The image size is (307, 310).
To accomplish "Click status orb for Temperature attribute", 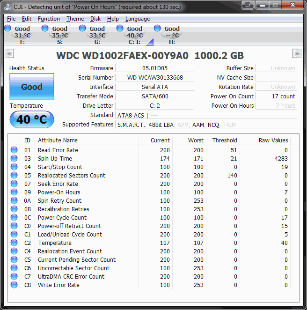I will 14,243.
